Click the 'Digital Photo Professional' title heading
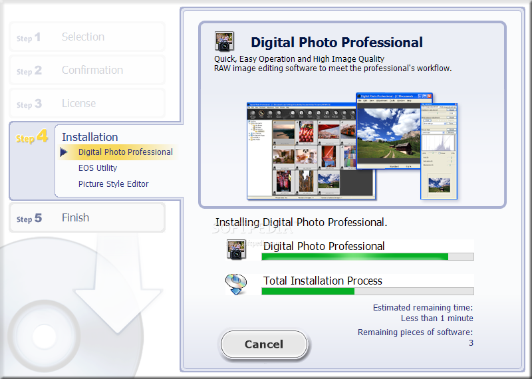532x379 pixels. point(336,43)
